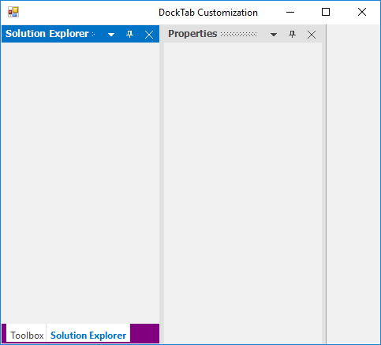Click the DockTab Customization app icon

13,12
